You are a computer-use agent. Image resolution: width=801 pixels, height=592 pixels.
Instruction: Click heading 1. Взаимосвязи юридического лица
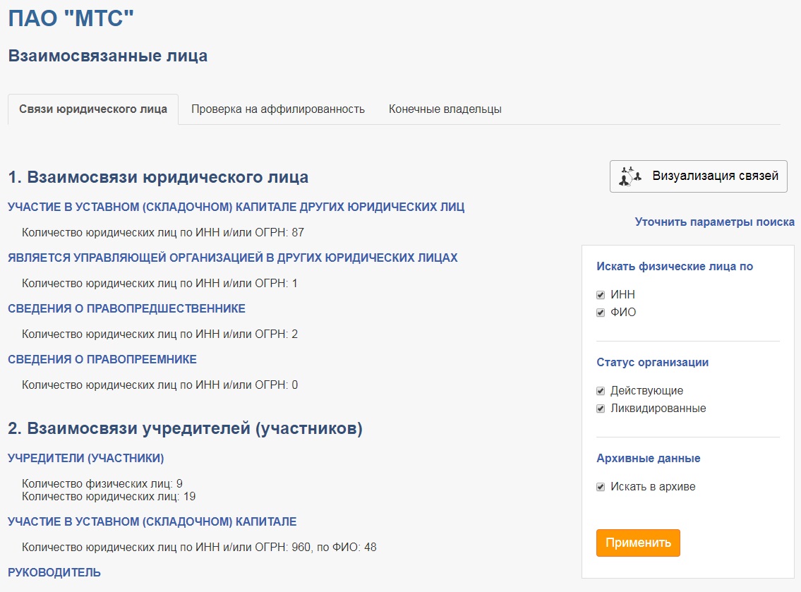(x=158, y=176)
